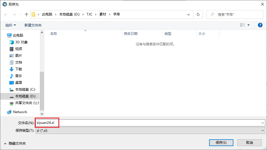Image resolution: width=267 pixels, height=150 pixels.
Task: Open 本地磁盘 (C:) drive in sidebar
Action: click(25, 89)
